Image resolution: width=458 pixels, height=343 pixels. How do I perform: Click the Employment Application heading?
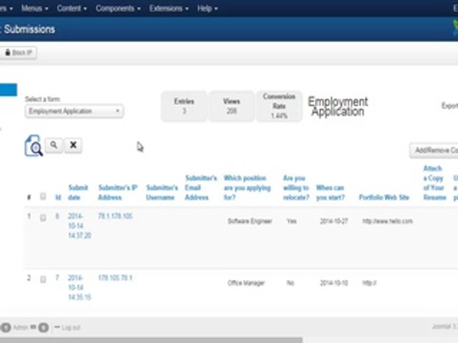(338, 106)
